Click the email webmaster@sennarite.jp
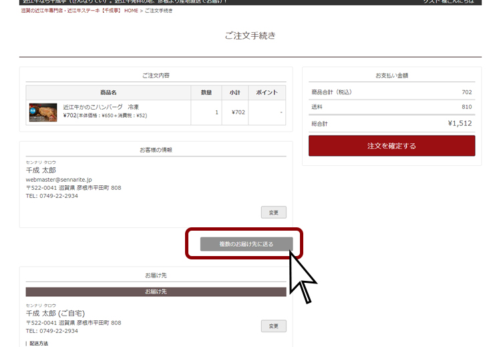Image resolution: width=501 pixels, height=347 pixels. click(59, 180)
